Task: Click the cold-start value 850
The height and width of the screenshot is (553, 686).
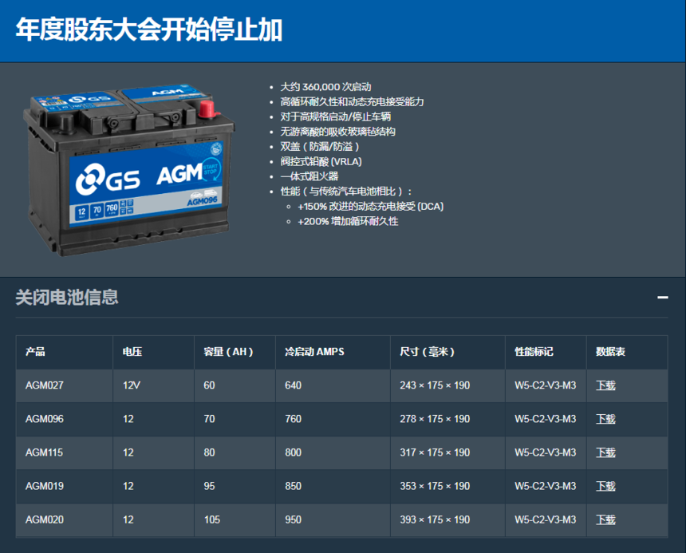Action: point(293,486)
